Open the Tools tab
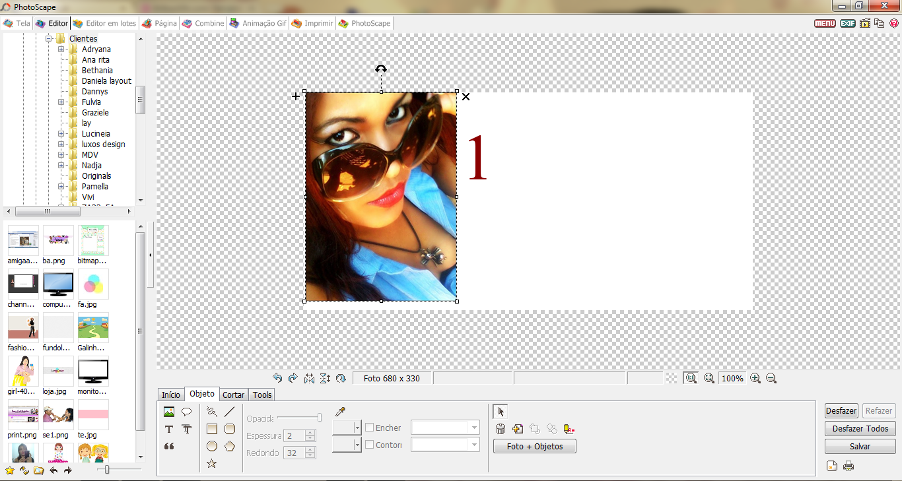 262,395
